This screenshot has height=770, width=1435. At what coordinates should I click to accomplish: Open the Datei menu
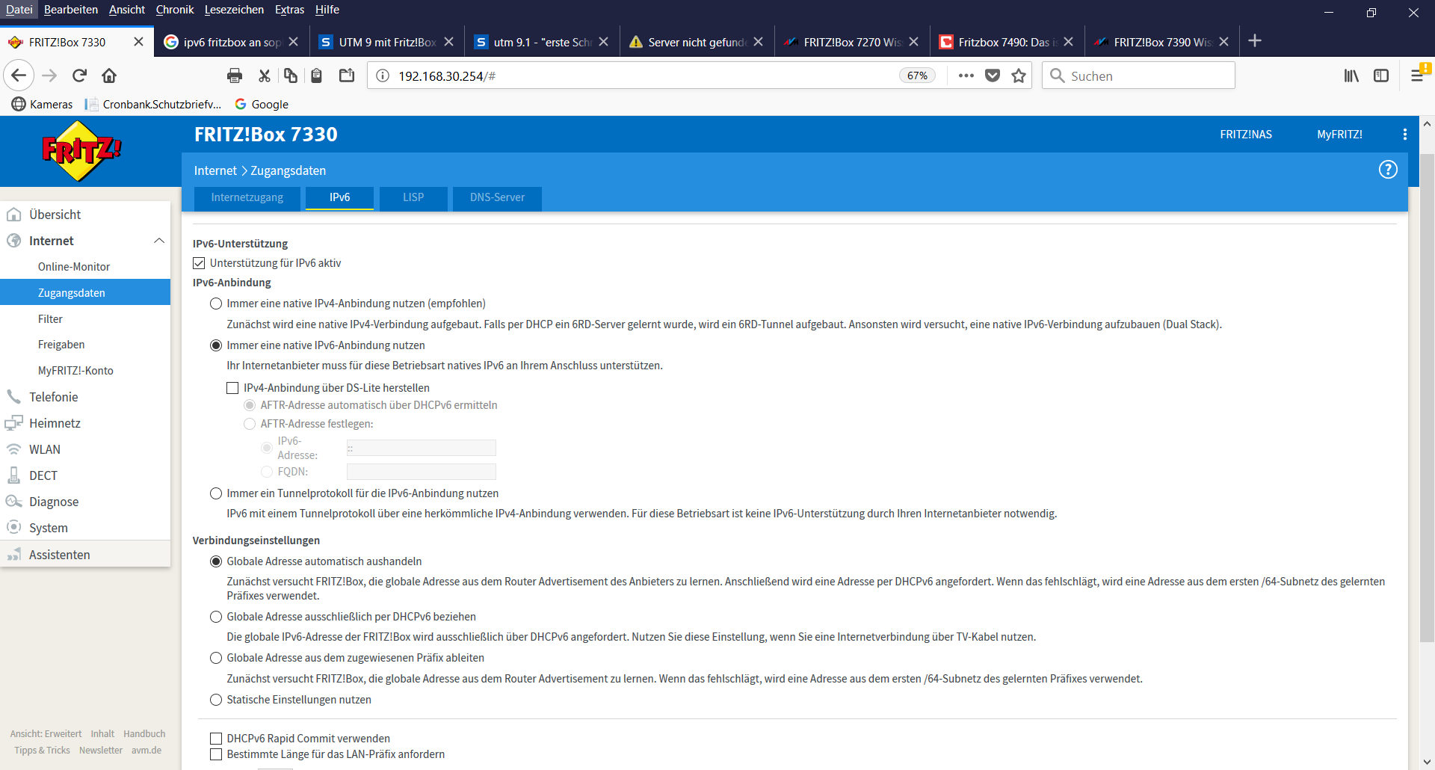point(19,10)
